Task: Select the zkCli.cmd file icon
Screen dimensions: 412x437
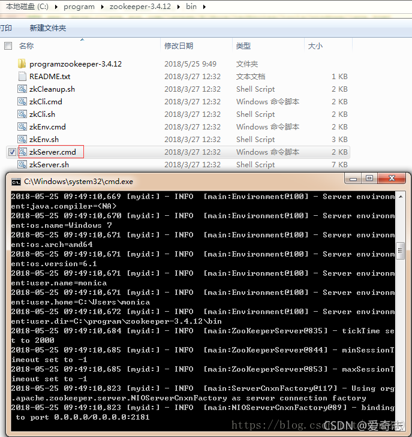Action: click(x=22, y=101)
